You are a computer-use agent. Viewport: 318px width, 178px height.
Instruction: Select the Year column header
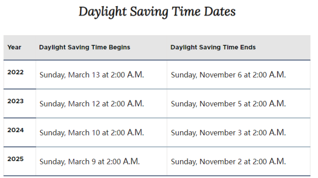tap(14, 47)
